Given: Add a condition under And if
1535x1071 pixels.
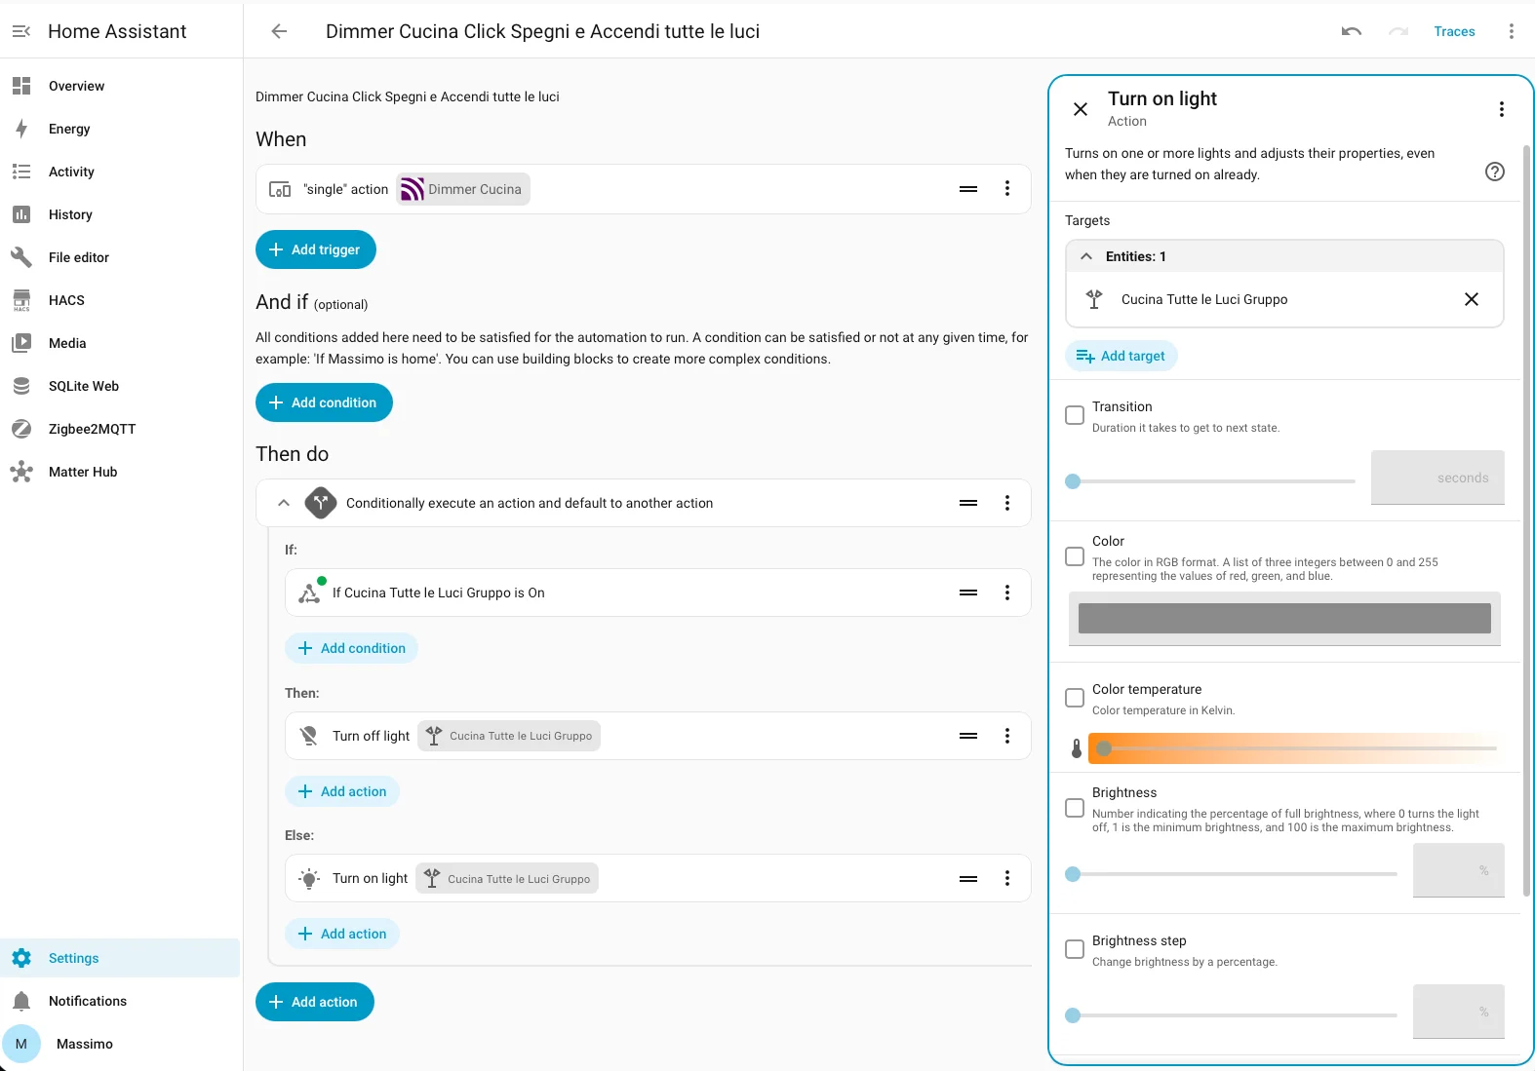Looking at the screenshot, I should pos(324,402).
